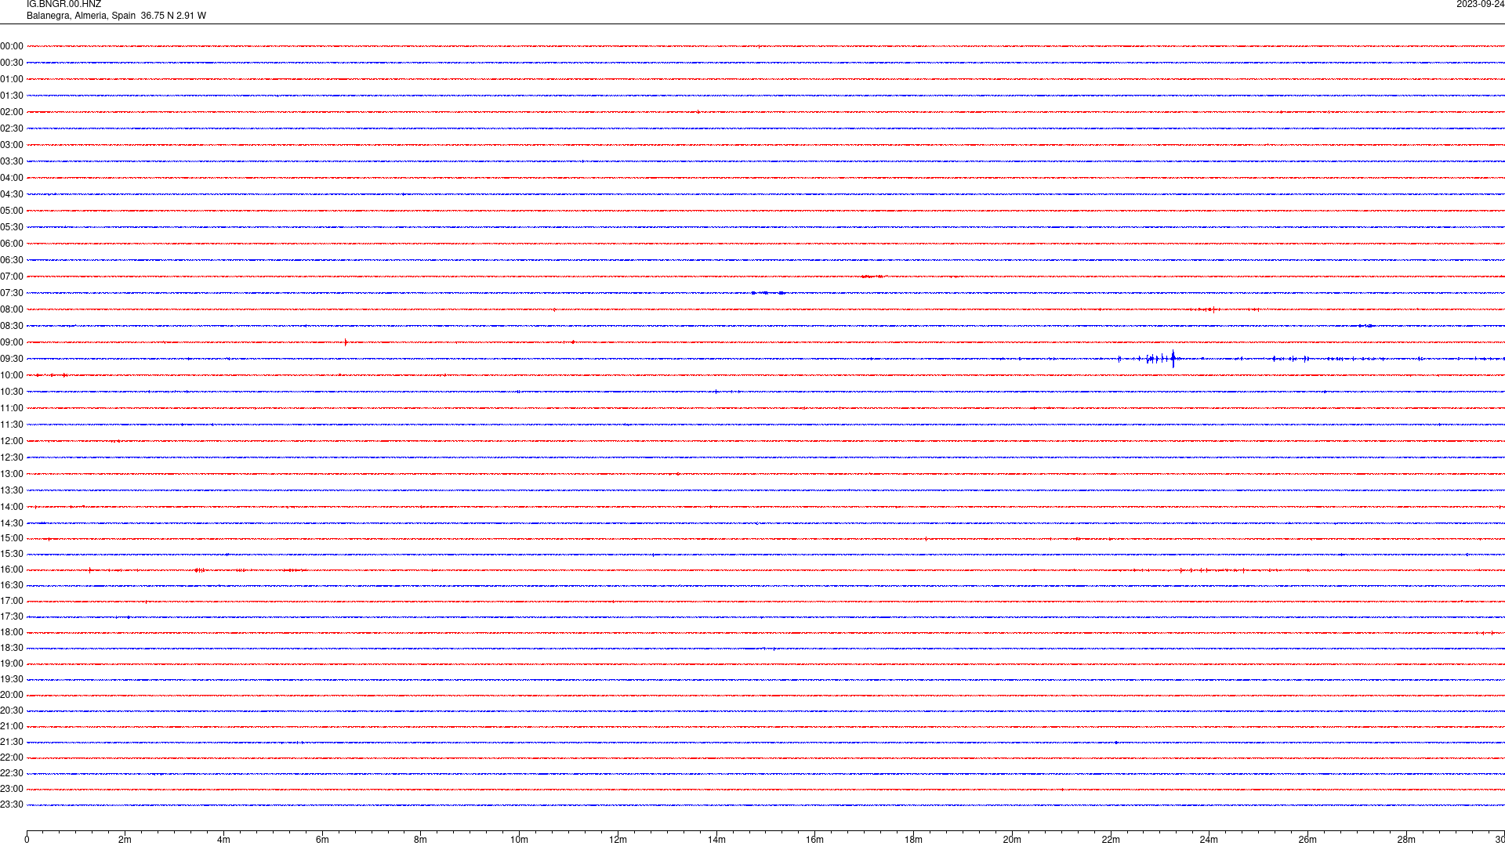The image size is (1505, 846).
Task: Select the 22:00 time row label
Action: (x=12, y=757)
